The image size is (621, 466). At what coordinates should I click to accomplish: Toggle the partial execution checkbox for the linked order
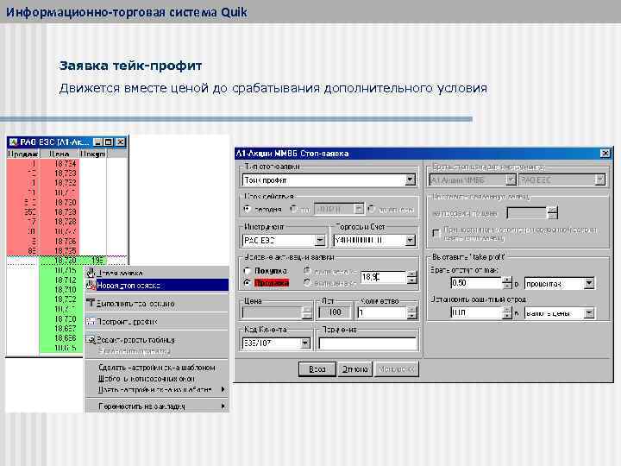[436, 233]
